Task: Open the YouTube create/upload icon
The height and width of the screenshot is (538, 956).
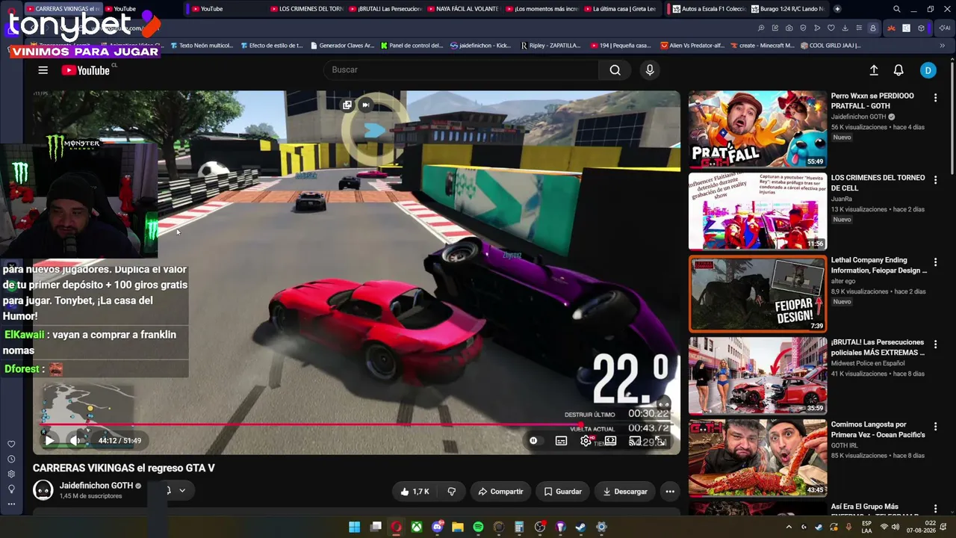Action: (874, 70)
